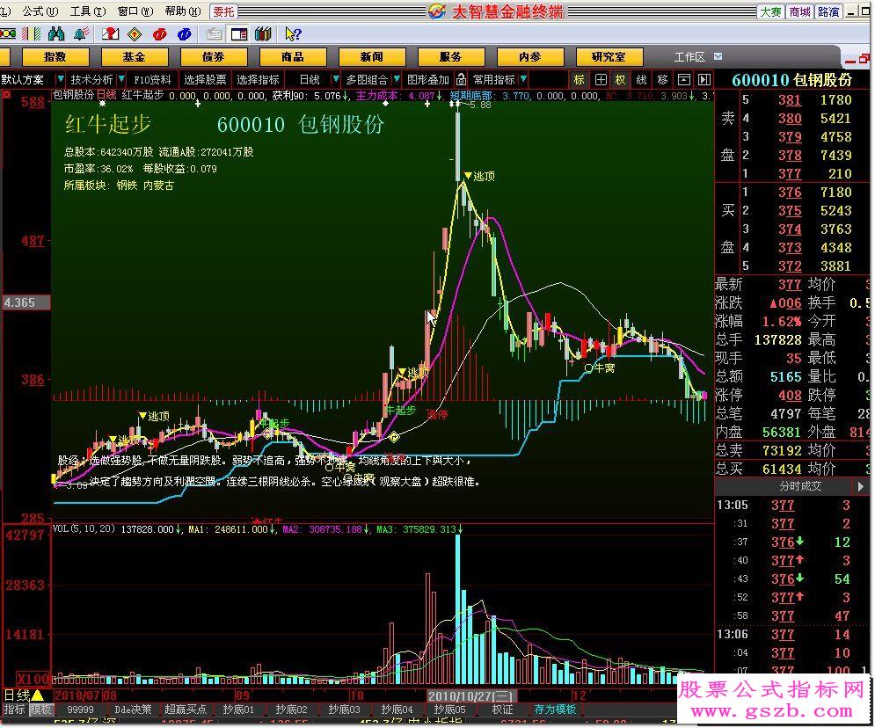Screen dimensions: 875x728
Task: Toggle the 权 rights-adjustment control
Action: pyautogui.click(x=621, y=79)
